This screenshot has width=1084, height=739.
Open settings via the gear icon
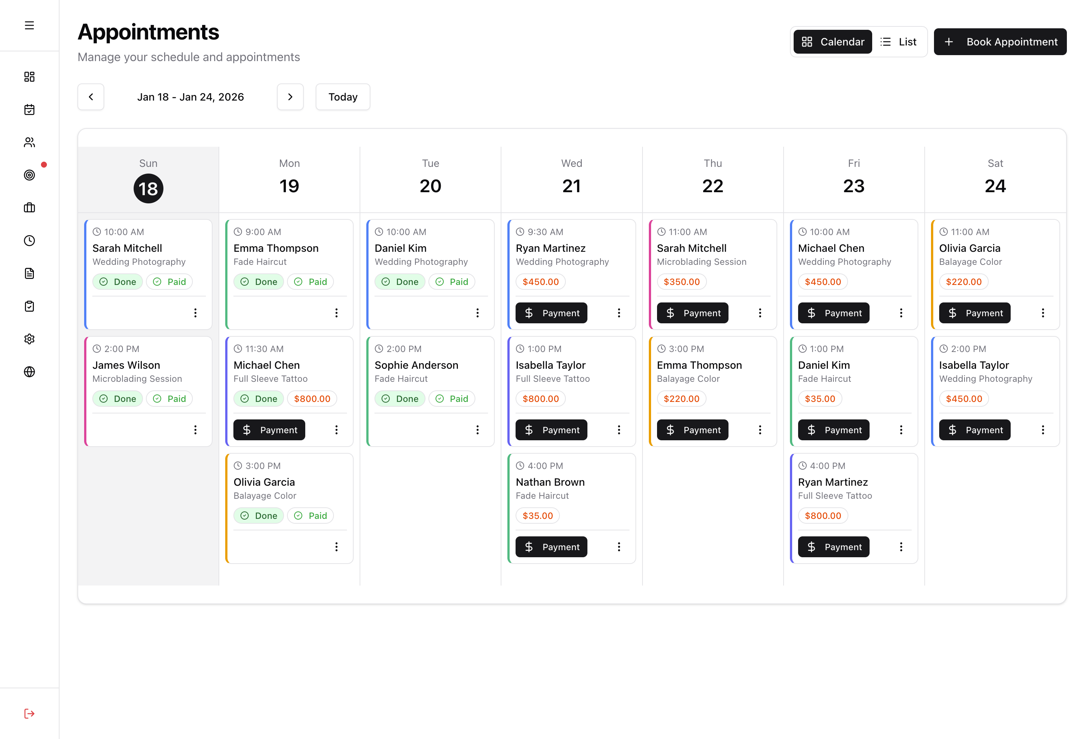tap(29, 339)
